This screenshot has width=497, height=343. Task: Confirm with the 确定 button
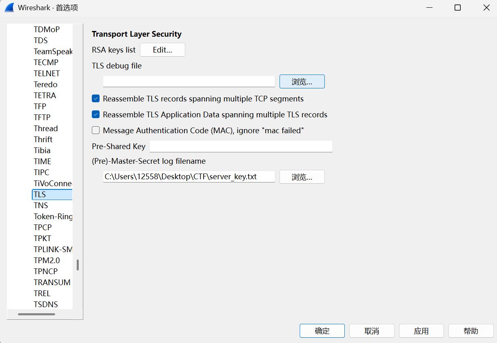pos(322,331)
